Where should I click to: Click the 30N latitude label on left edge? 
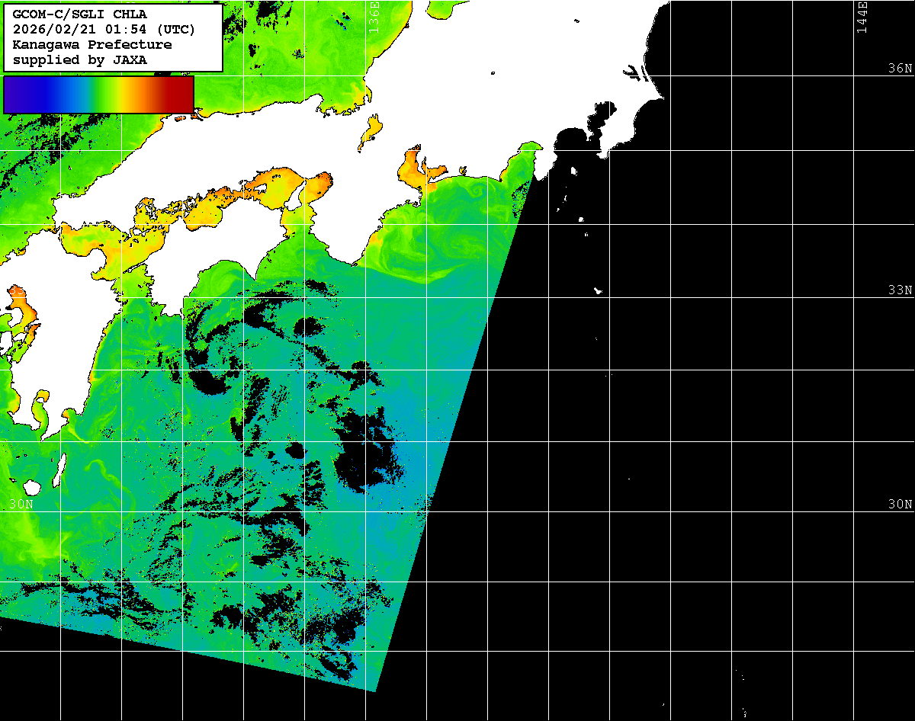click(x=21, y=505)
